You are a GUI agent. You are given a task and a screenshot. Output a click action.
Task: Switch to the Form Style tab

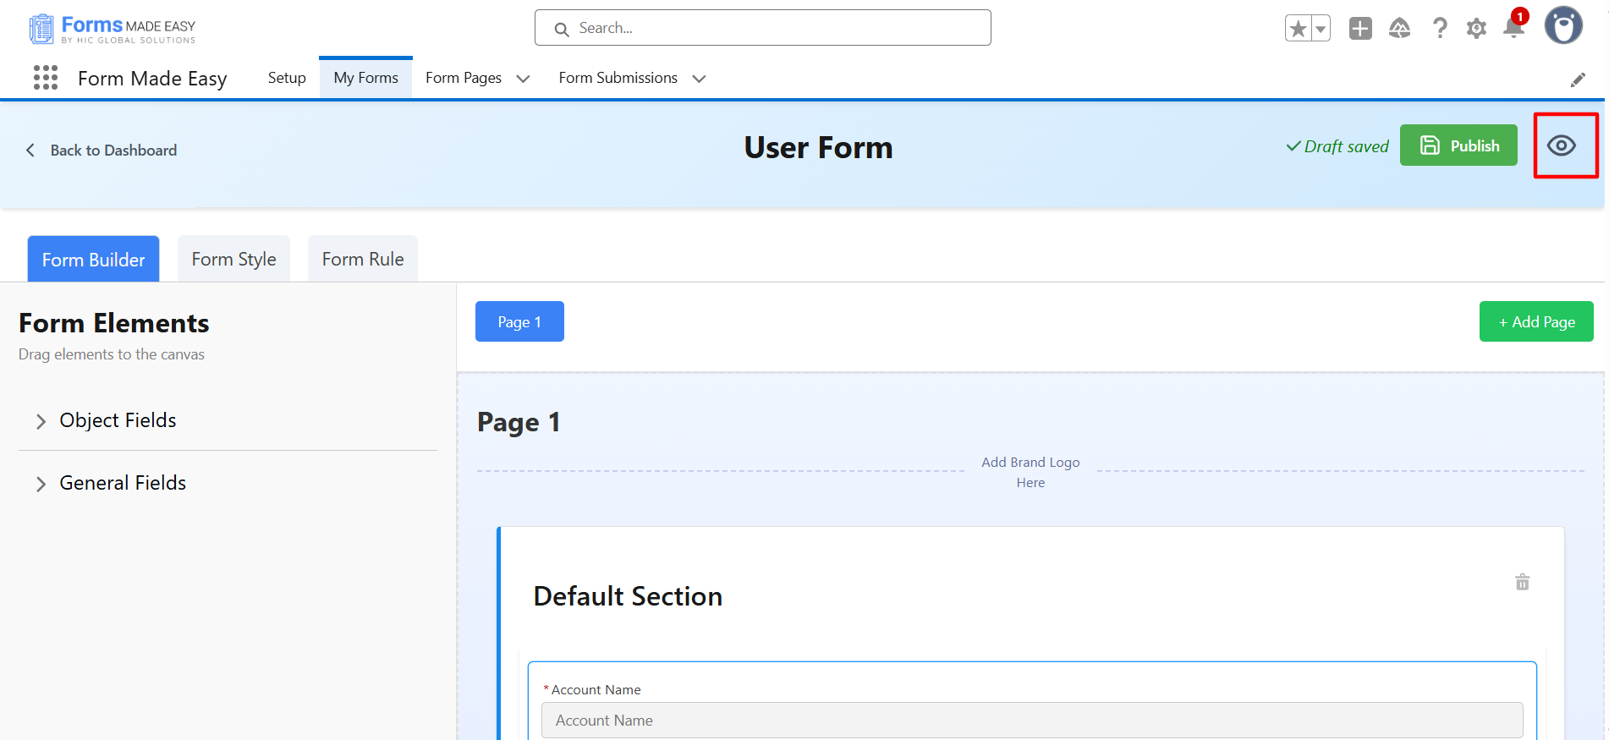pyautogui.click(x=233, y=260)
